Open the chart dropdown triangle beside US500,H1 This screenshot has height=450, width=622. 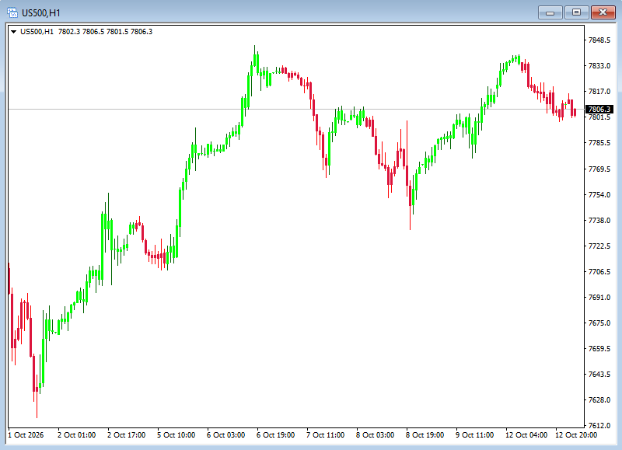13,32
